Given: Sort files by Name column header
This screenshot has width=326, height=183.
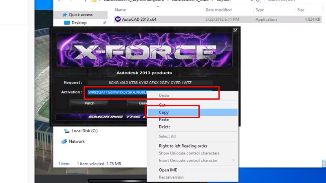Looking at the screenshot, I should 120,9.
